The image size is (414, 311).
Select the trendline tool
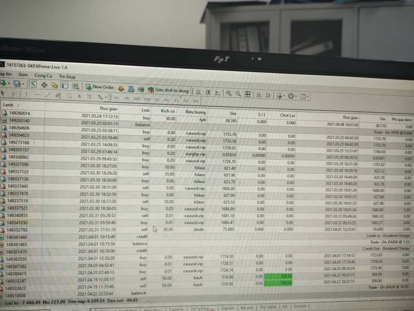tap(48, 95)
